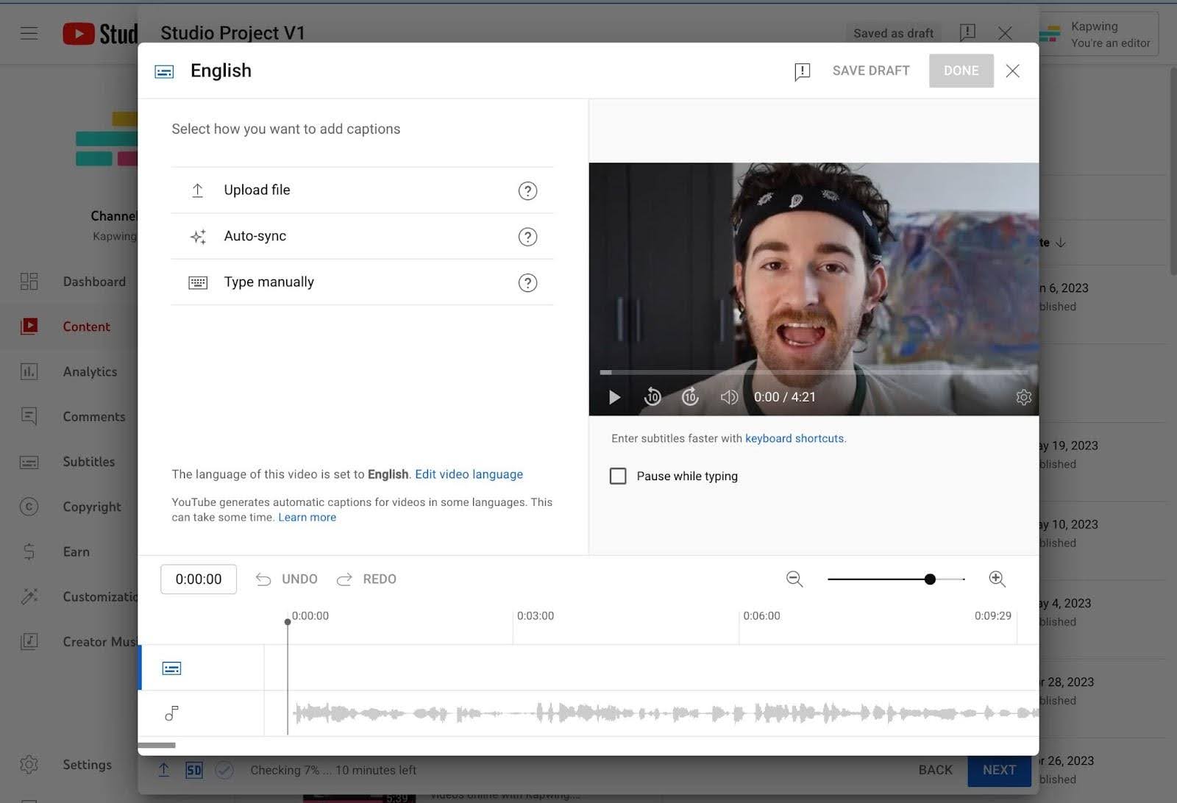Click the Copyright icon in sidebar

[29, 507]
